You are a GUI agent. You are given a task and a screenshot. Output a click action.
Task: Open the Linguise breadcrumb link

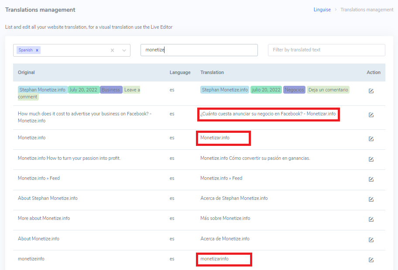322,10
